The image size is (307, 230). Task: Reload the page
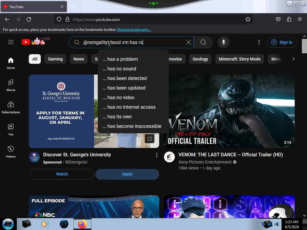point(29,19)
